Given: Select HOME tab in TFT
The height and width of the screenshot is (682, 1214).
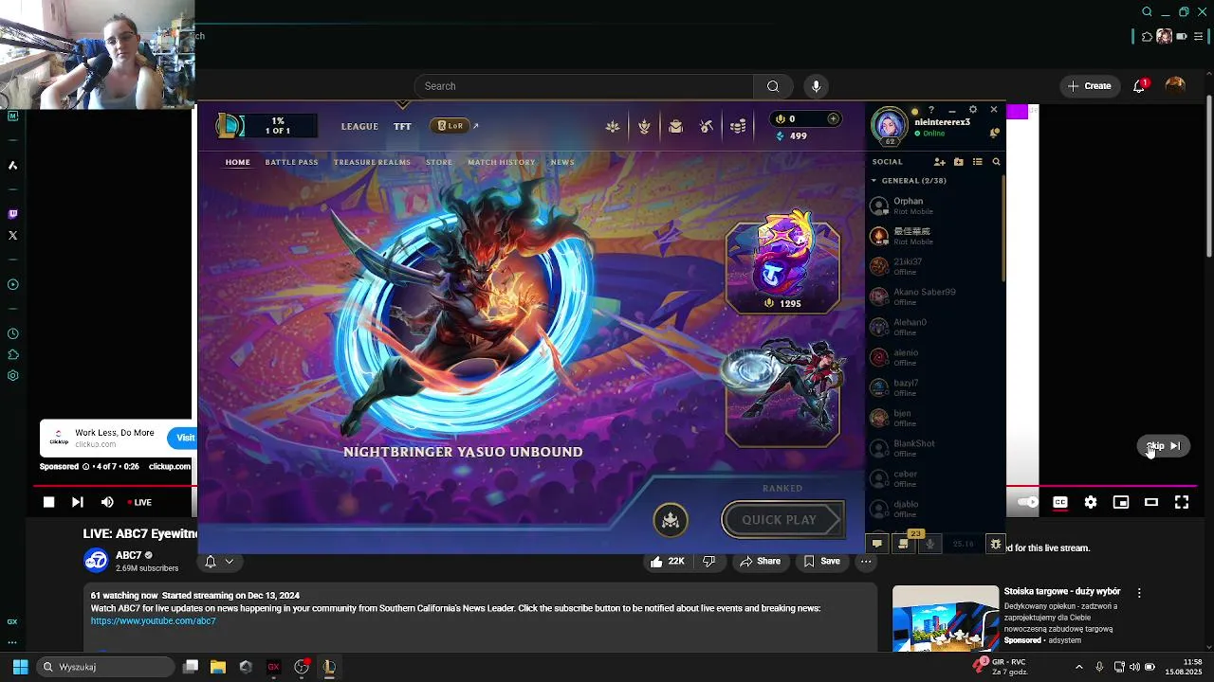Looking at the screenshot, I should (x=237, y=162).
